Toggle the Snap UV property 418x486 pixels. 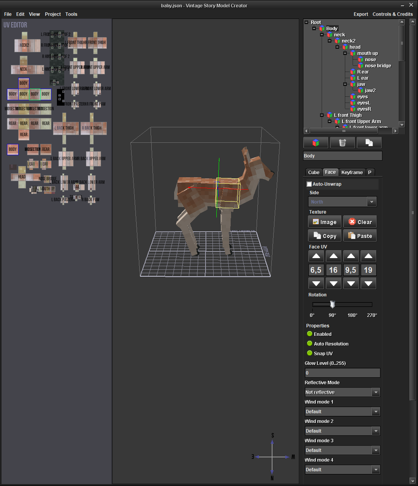(310, 353)
